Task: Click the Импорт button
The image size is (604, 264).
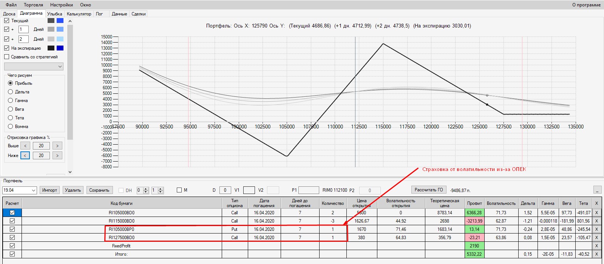Action: coord(49,190)
